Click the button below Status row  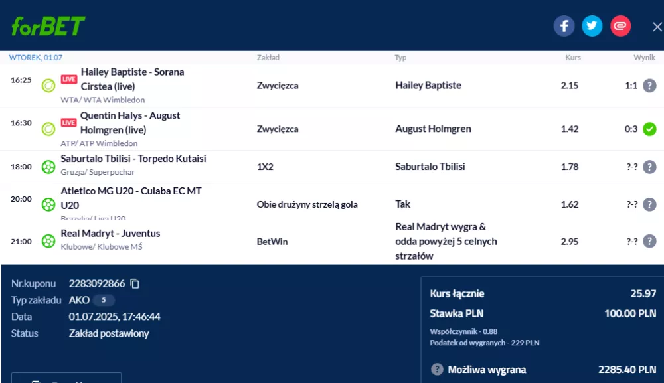point(66,378)
